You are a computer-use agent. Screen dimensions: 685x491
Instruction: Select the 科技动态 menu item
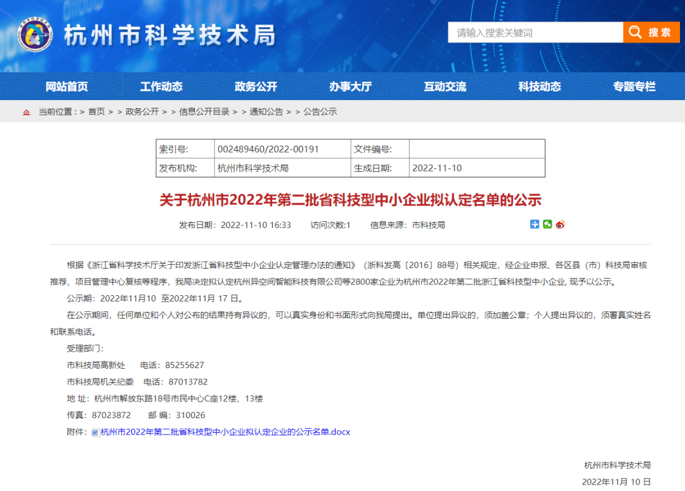[x=539, y=86]
